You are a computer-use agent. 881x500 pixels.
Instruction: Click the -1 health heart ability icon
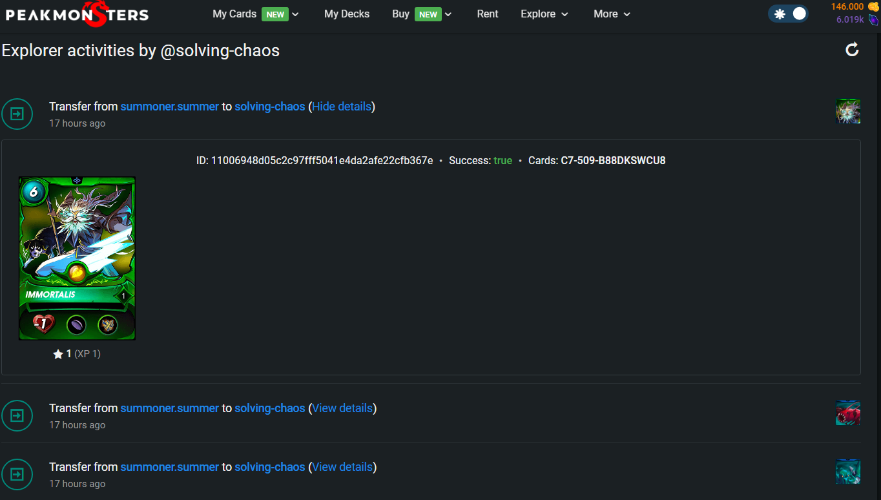pyautogui.click(x=43, y=324)
